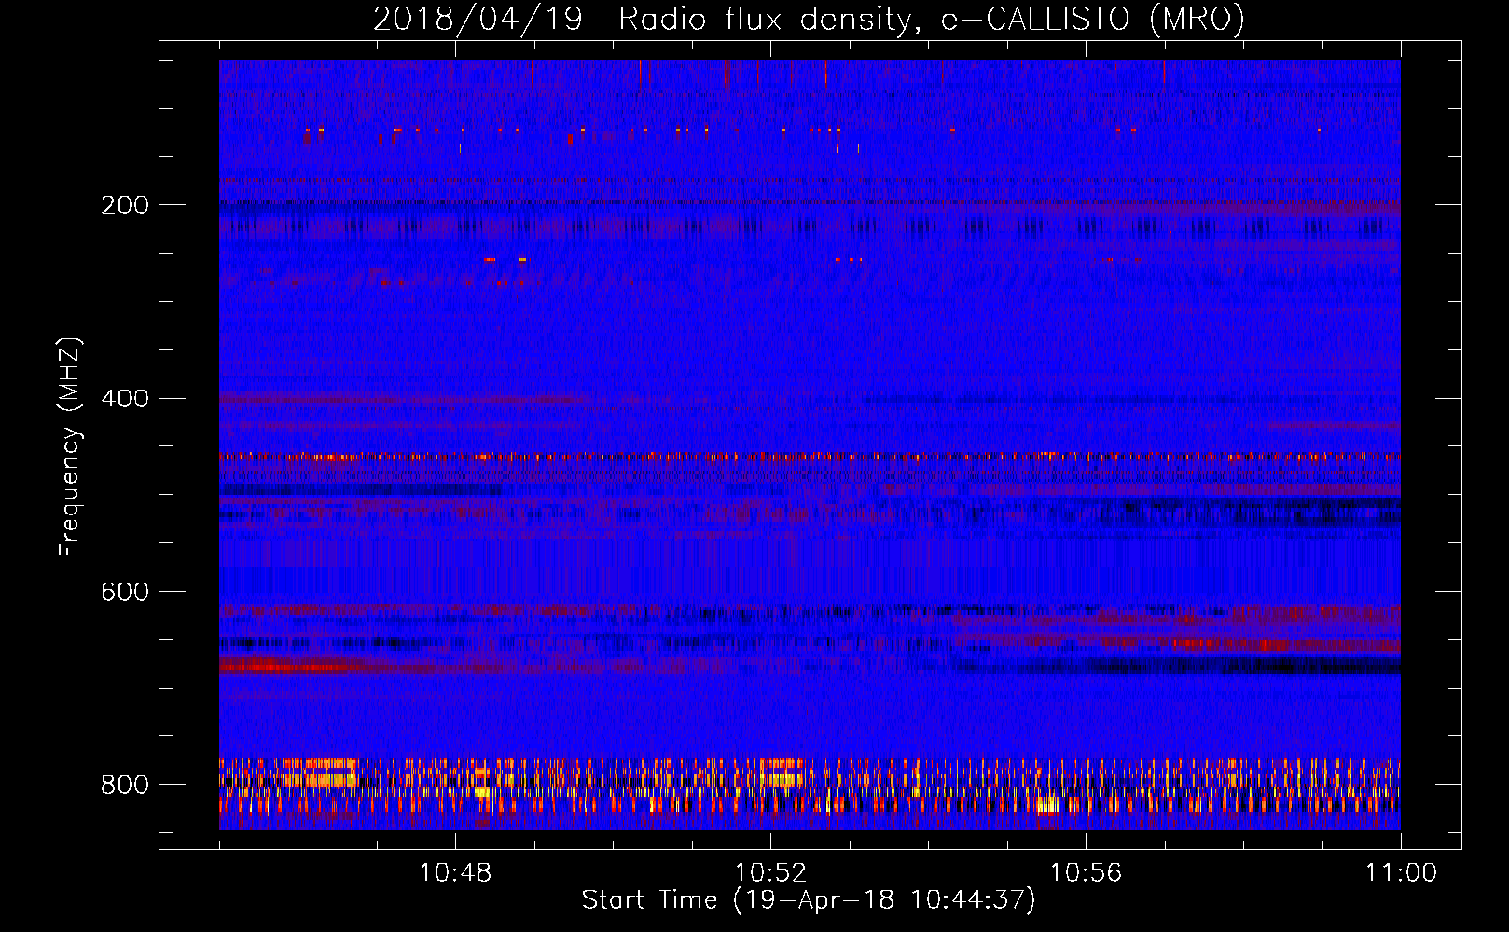Click the 11:00 time tick label
The width and height of the screenshot is (1509, 932).
click(x=1401, y=873)
